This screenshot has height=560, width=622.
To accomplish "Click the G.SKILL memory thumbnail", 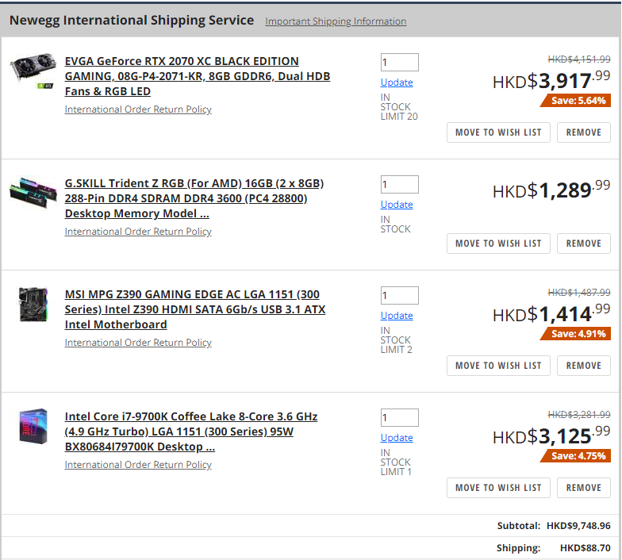I will click(33, 193).
